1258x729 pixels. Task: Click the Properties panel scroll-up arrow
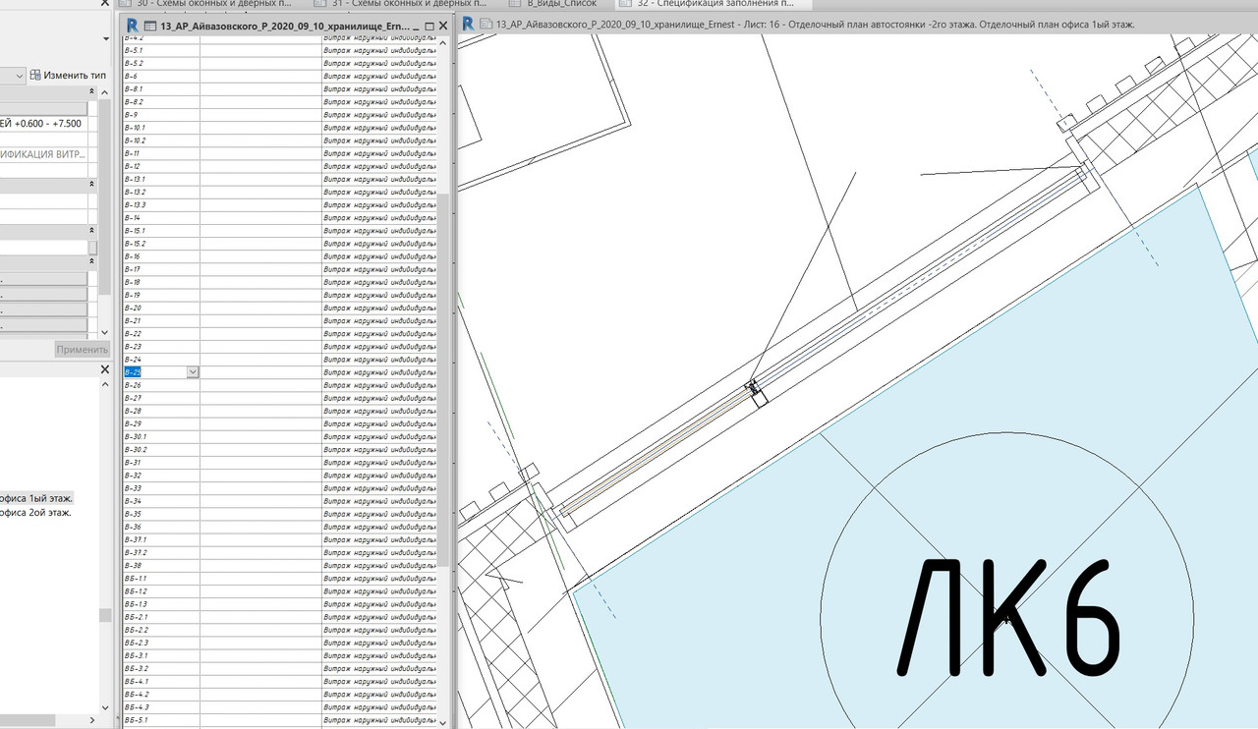point(105,90)
